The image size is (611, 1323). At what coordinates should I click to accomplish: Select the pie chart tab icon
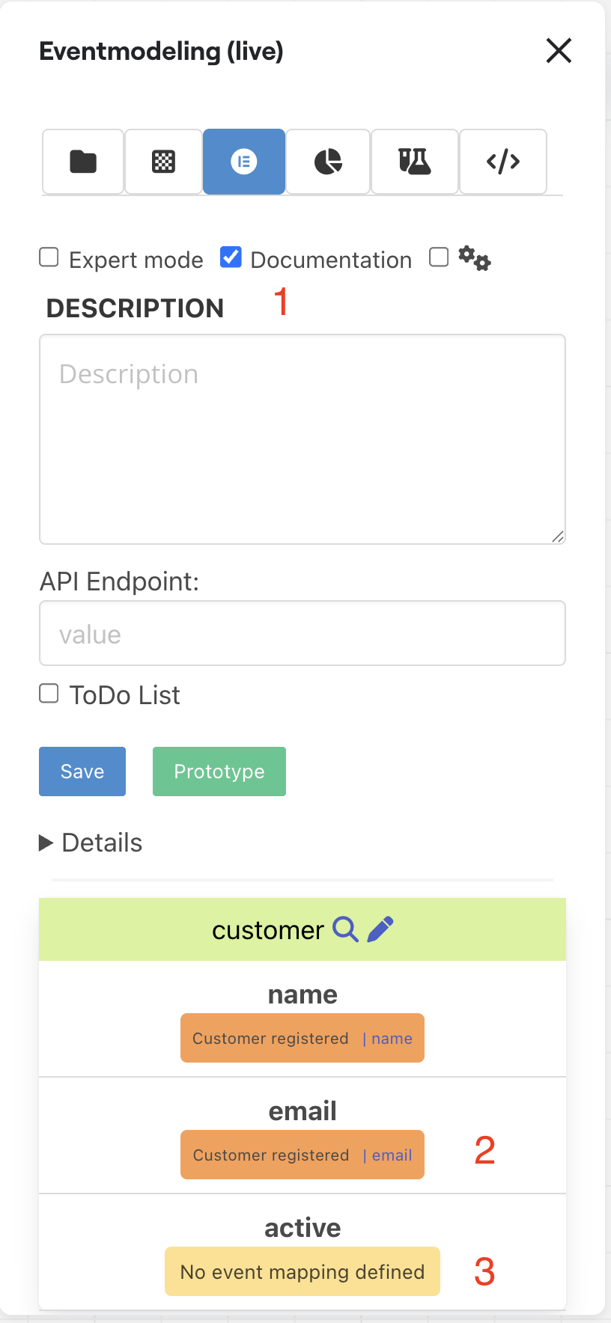328,162
